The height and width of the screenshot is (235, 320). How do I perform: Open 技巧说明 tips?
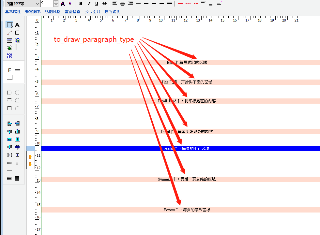pos(112,12)
